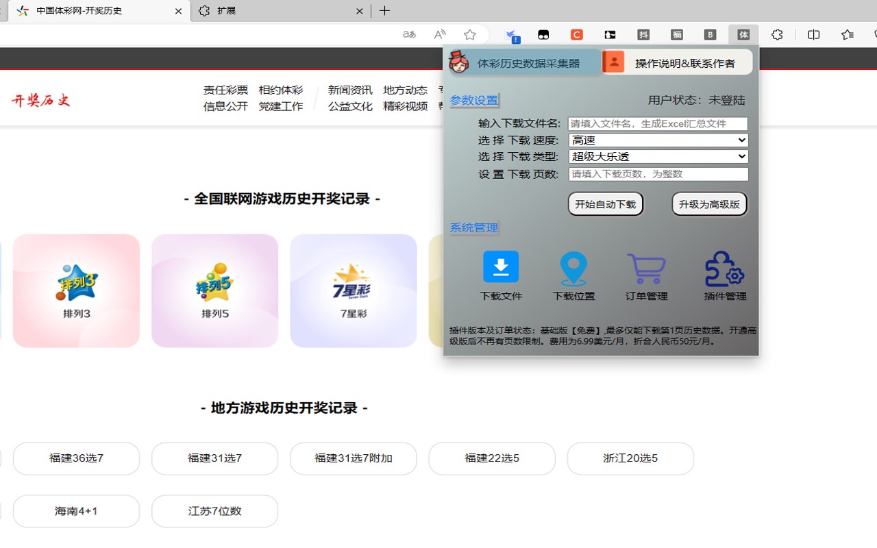Screen dimensions: 877x548
Task: Click the 下载位置 location pin icon
Action: [573, 269]
